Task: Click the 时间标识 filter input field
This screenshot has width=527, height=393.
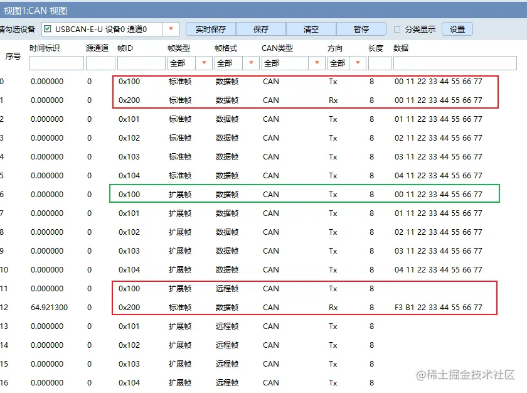Action: pyautogui.click(x=56, y=63)
